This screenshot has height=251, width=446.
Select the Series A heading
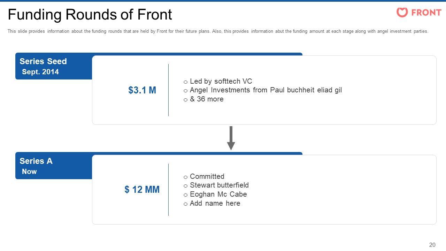[x=36, y=161]
